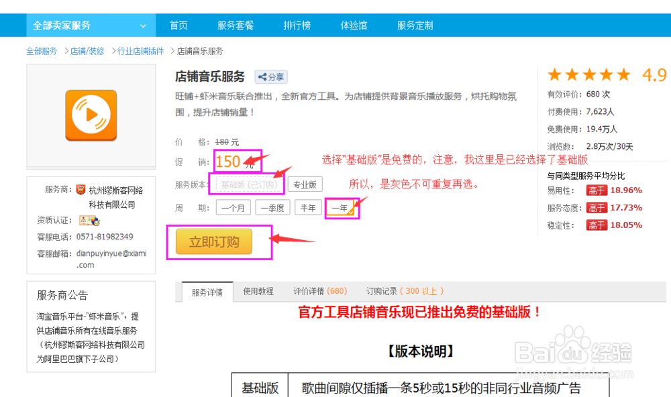The width and height of the screenshot is (671, 397).
Task: Click the 免费使用 19.4万人 text
Action: tap(582, 129)
